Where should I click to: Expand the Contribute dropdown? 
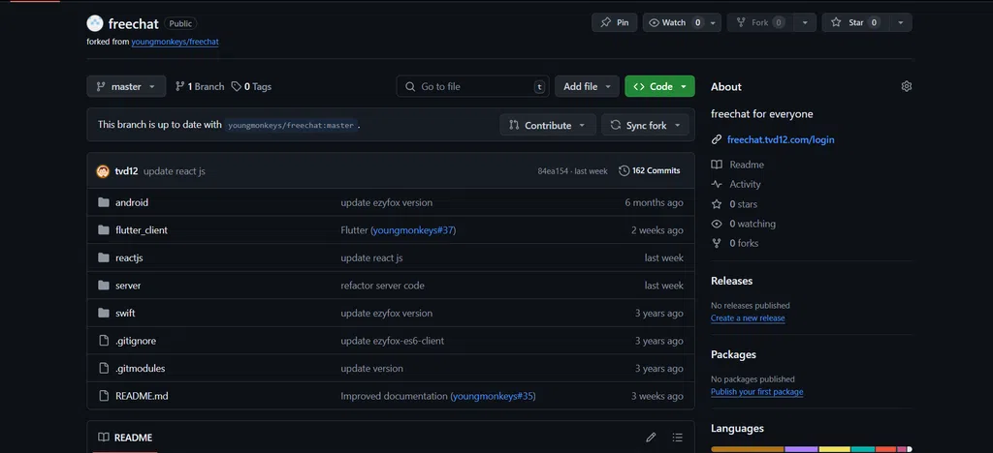coord(548,125)
